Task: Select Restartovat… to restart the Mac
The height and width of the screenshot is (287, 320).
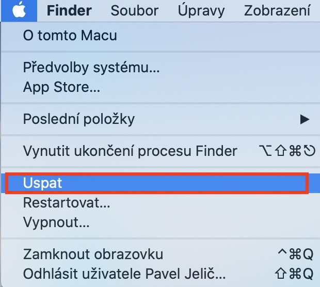Action: 67,203
